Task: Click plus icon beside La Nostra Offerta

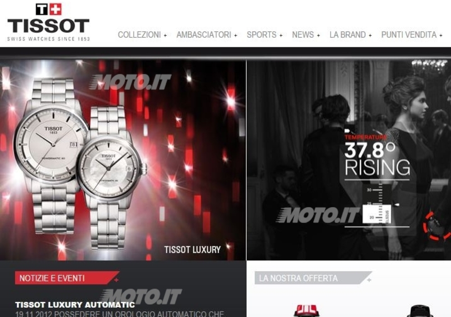Action: tap(369, 280)
